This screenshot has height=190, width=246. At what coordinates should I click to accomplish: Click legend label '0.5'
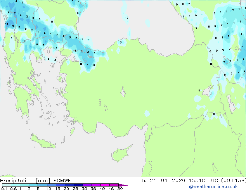coord(14,188)
